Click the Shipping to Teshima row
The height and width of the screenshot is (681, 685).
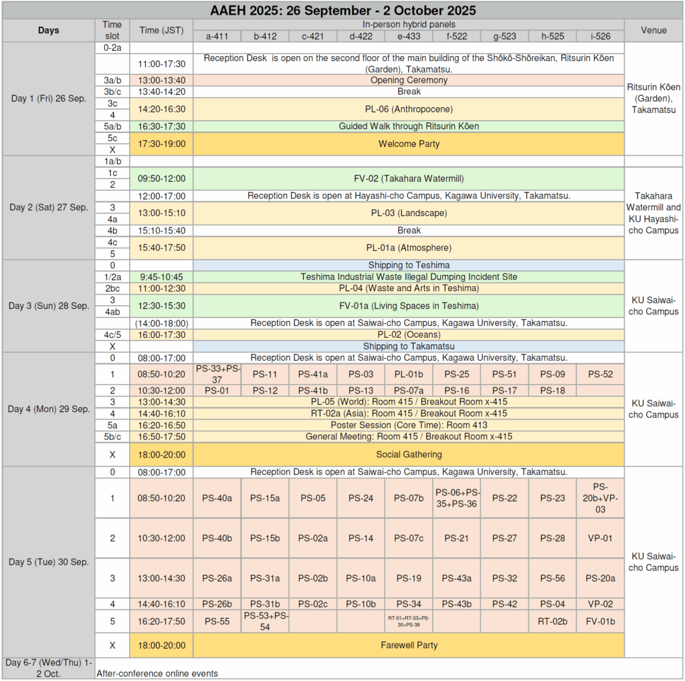click(408, 266)
